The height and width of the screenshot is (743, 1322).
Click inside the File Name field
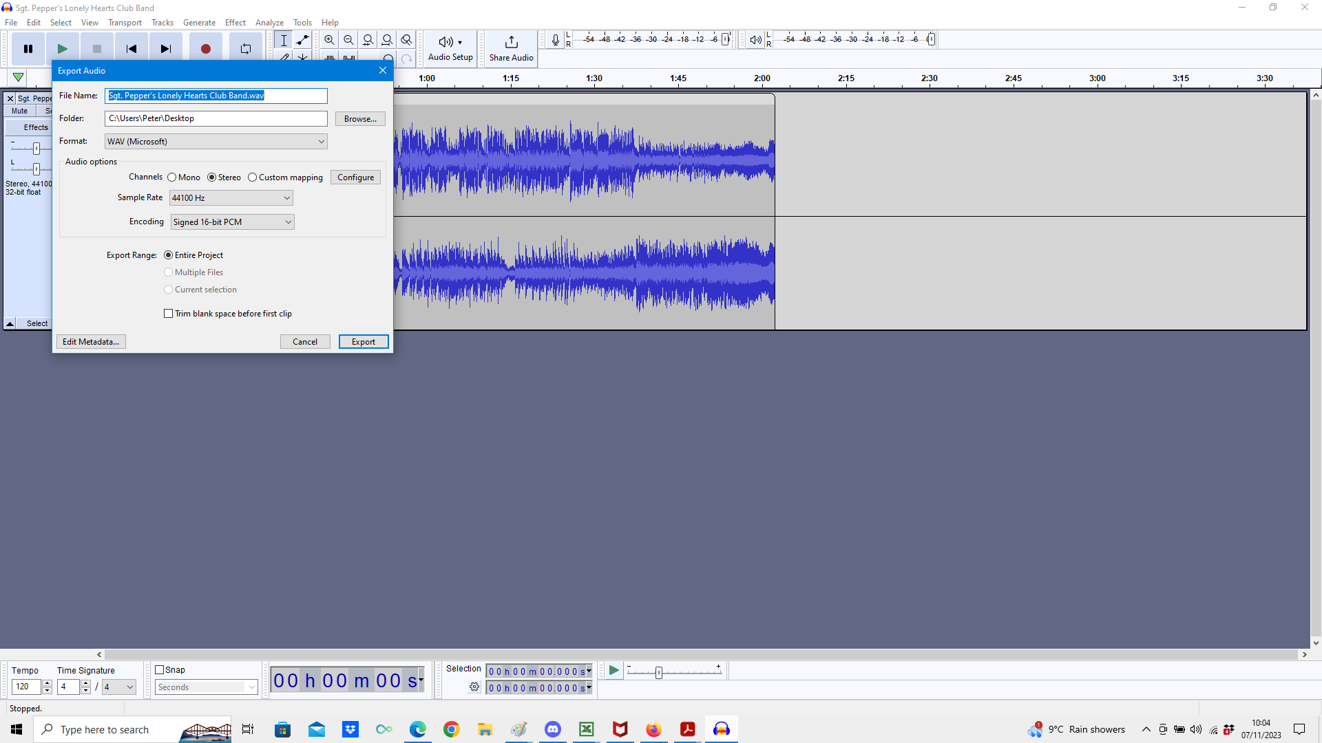[215, 96]
